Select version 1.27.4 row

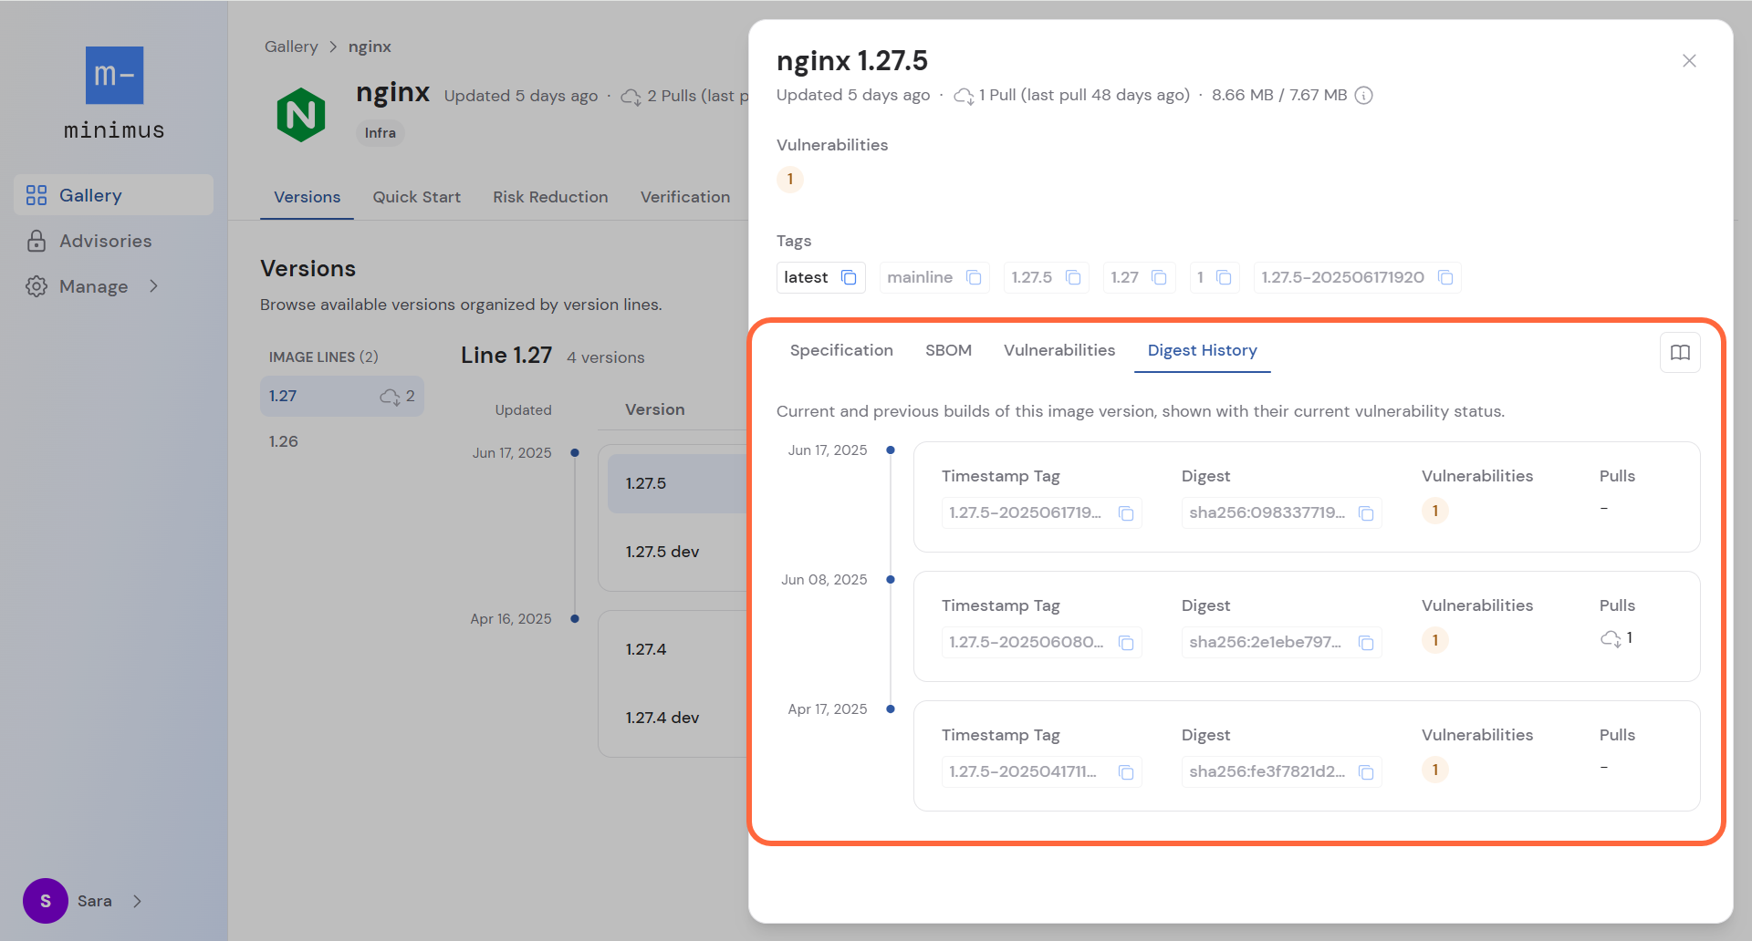click(x=678, y=649)
